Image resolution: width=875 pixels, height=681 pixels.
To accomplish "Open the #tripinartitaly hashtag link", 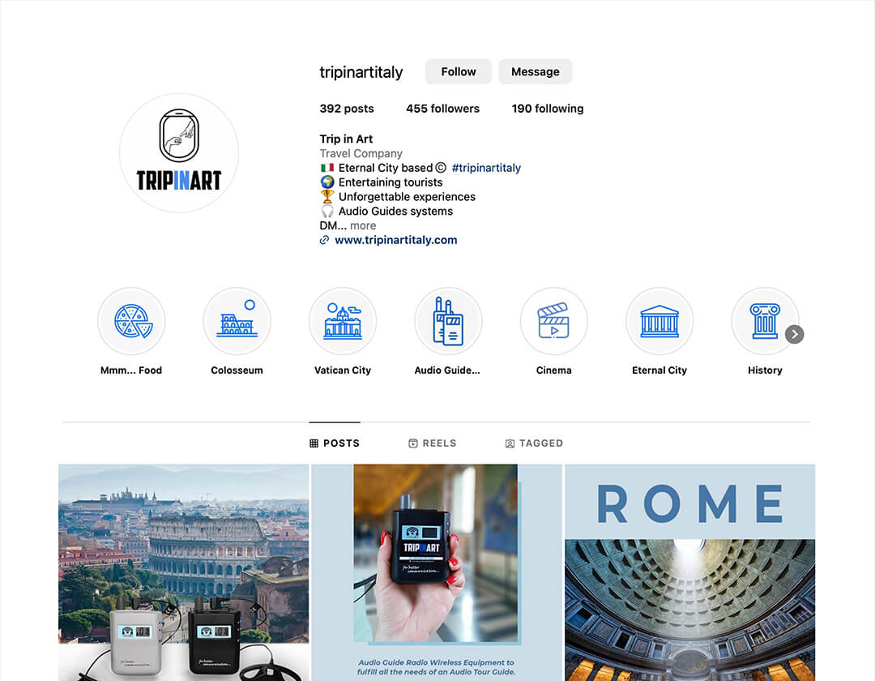I will coord(486,168).
